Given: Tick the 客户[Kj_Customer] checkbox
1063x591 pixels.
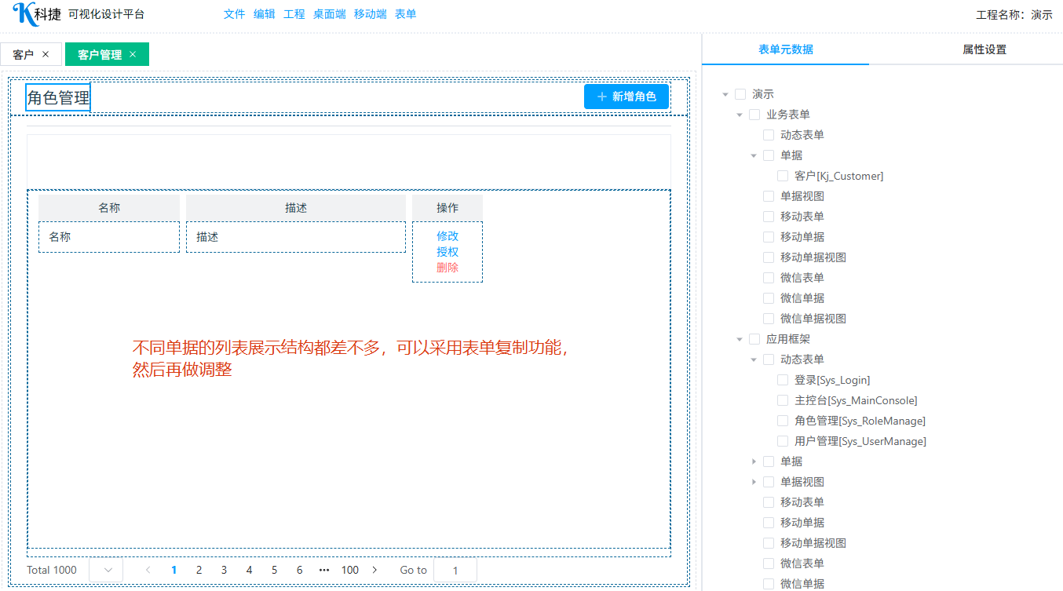Looking at the screenshot, I should 783,176.
